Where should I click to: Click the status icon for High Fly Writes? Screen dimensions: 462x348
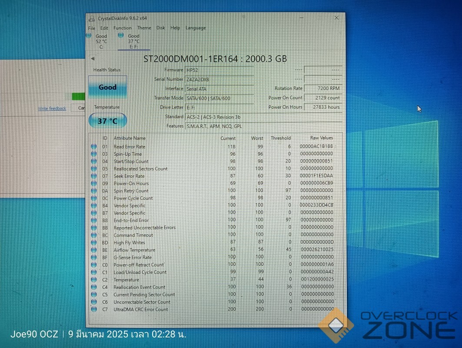(94, 242)
